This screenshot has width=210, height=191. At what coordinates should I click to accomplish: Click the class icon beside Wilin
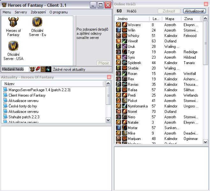125,30
